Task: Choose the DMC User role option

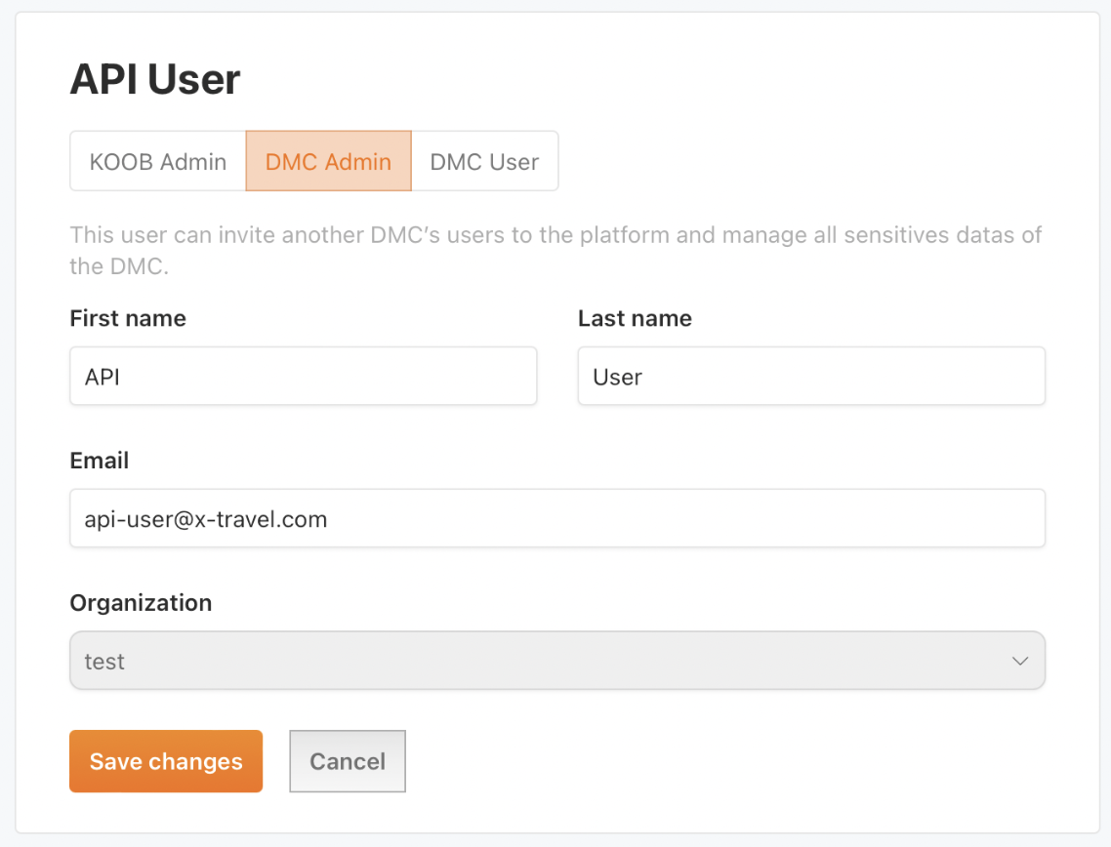Action: click(484, 161)
